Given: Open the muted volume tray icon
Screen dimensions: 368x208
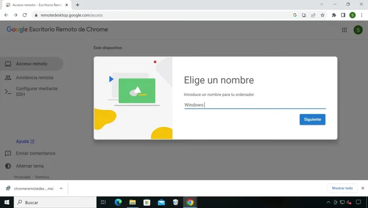Looking at the screenshot, I should [349, 202].
